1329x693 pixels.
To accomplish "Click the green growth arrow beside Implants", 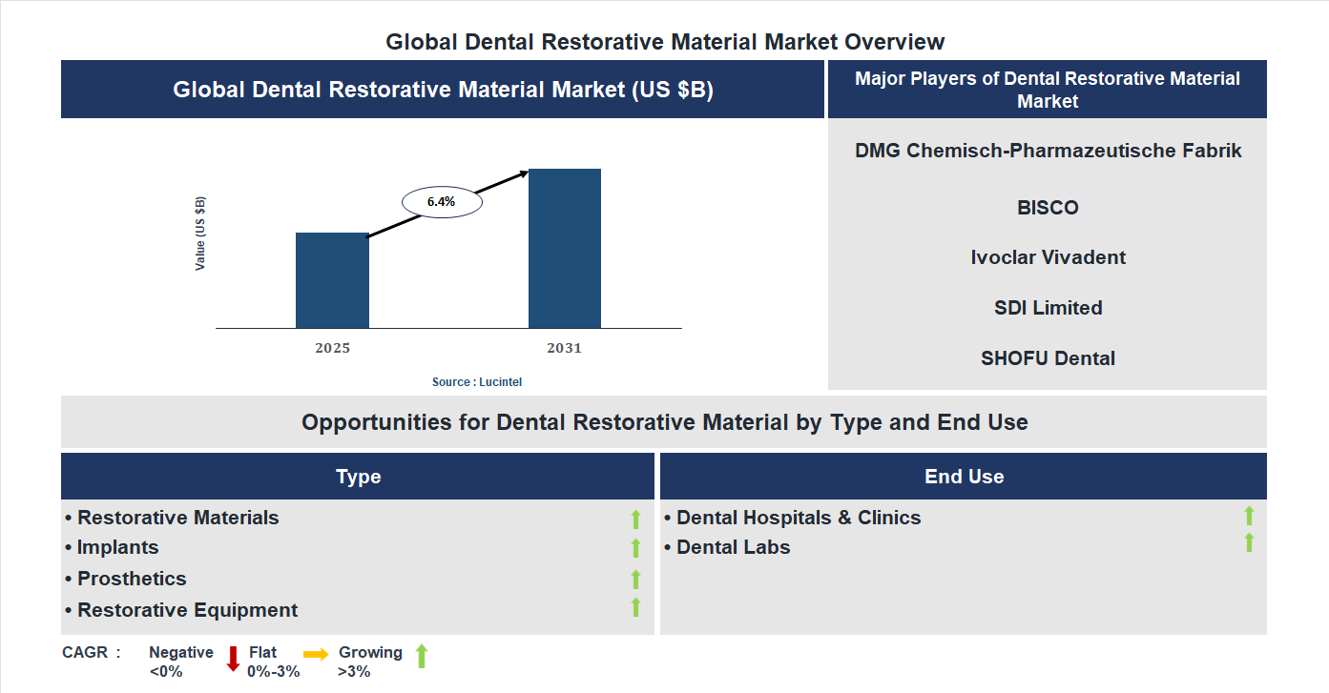I will tap(635, 547).
